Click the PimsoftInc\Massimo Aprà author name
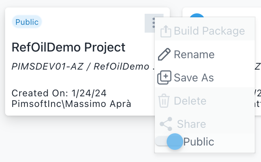 [x=71, y=104]
